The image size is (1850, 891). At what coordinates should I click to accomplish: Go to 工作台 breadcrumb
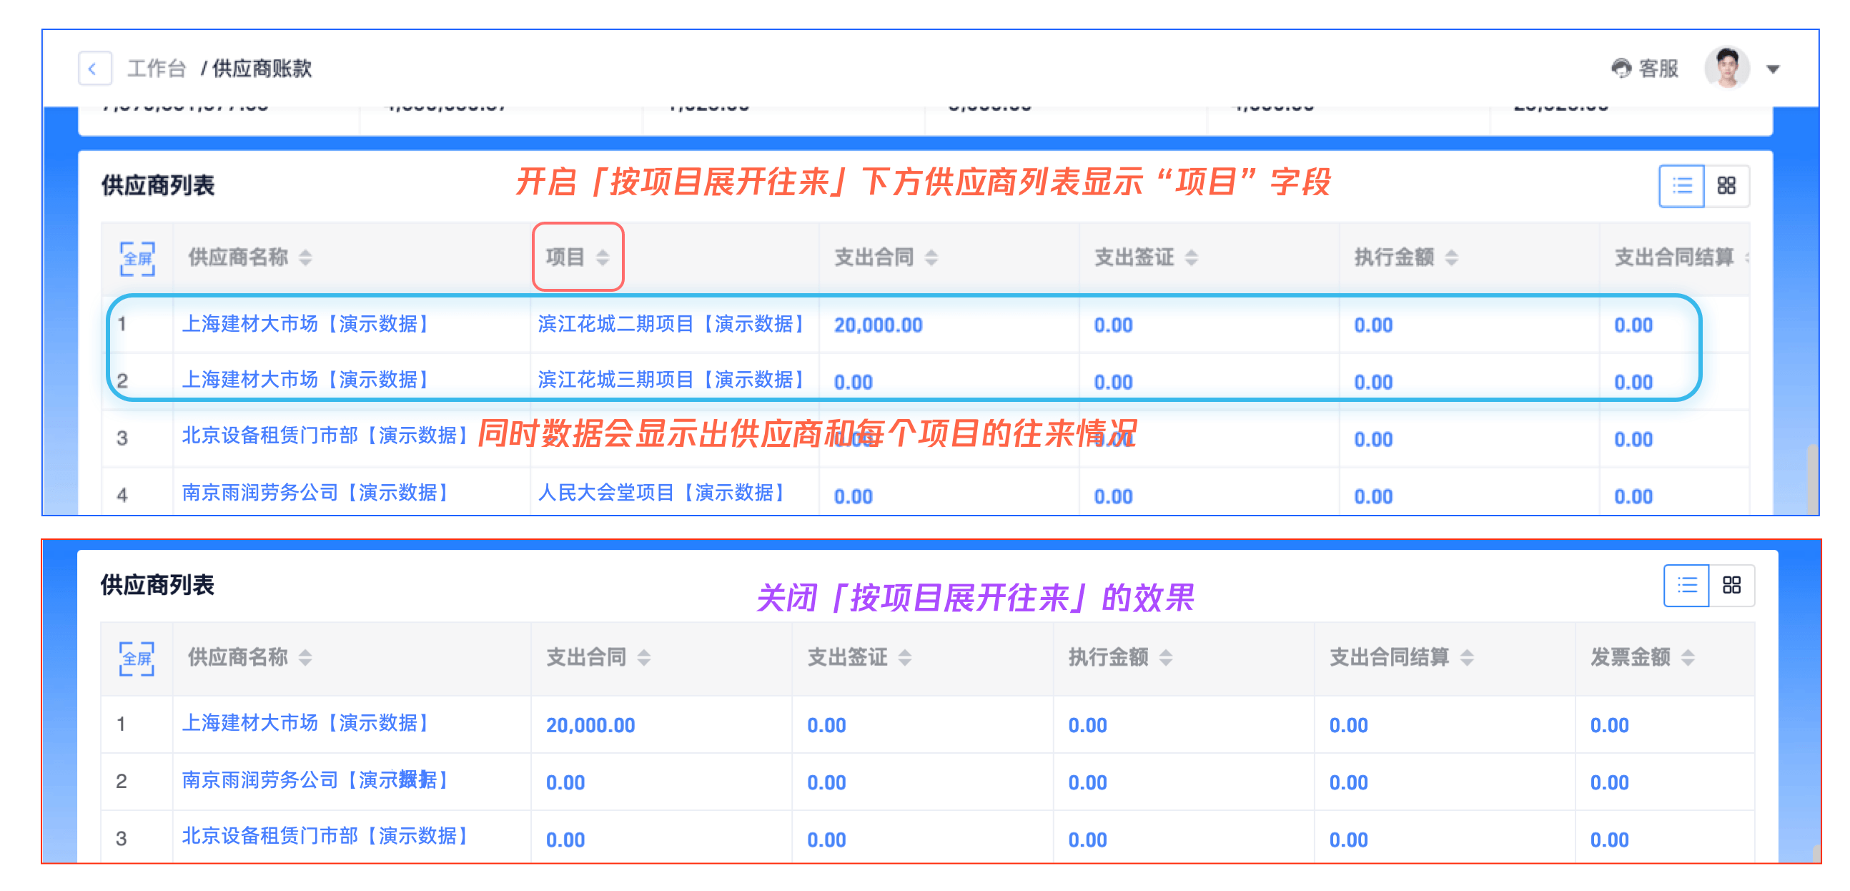157,69
